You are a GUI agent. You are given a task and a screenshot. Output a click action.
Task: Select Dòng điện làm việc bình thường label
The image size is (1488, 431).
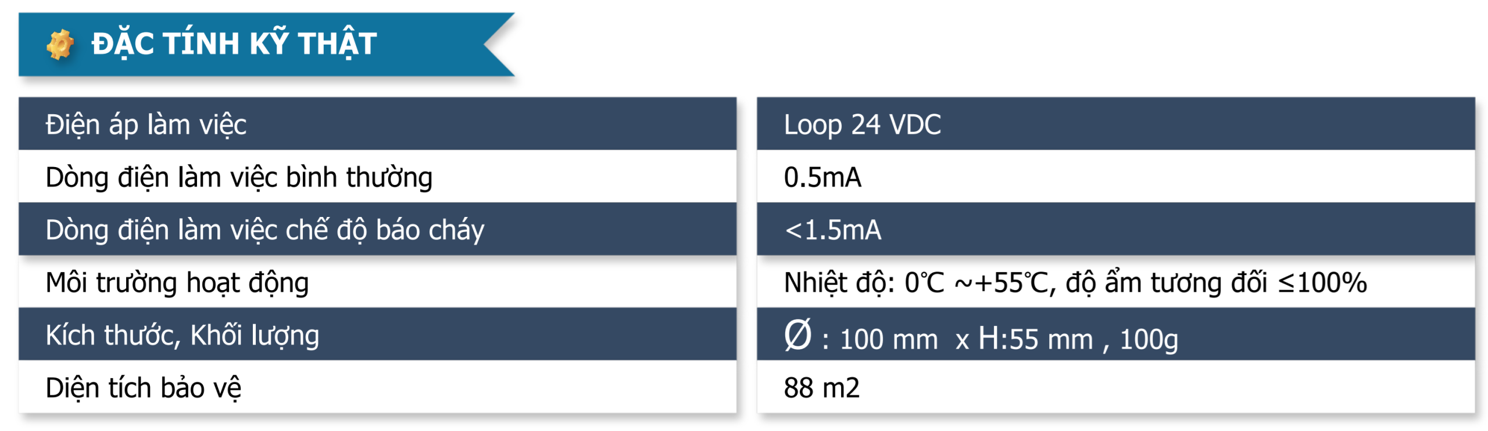pyautogui.click(x=239, y=177)
